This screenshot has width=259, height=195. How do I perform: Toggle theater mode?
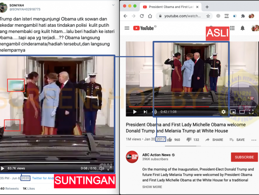(x=242, y=112)
